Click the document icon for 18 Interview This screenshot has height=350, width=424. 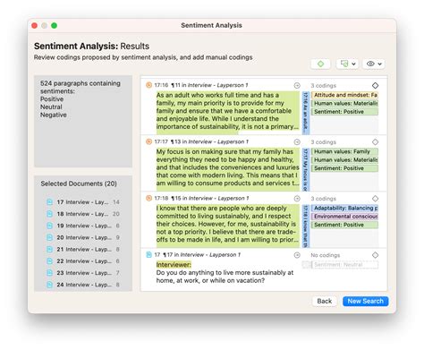(50, 214)
